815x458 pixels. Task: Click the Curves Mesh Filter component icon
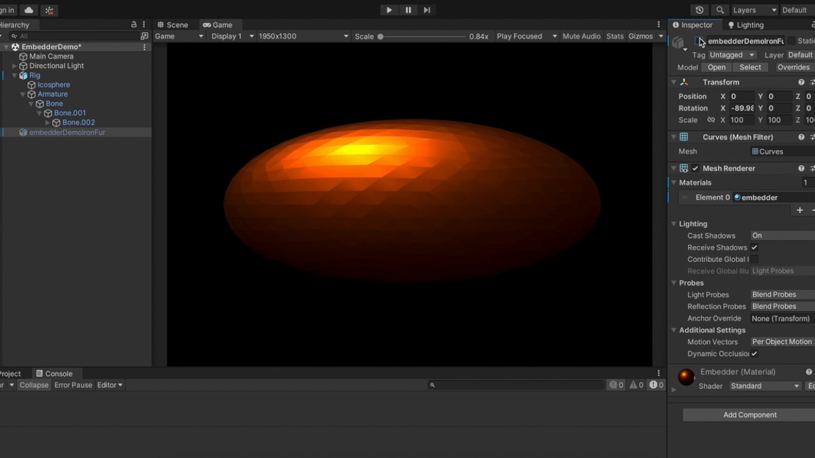point(684,137)
